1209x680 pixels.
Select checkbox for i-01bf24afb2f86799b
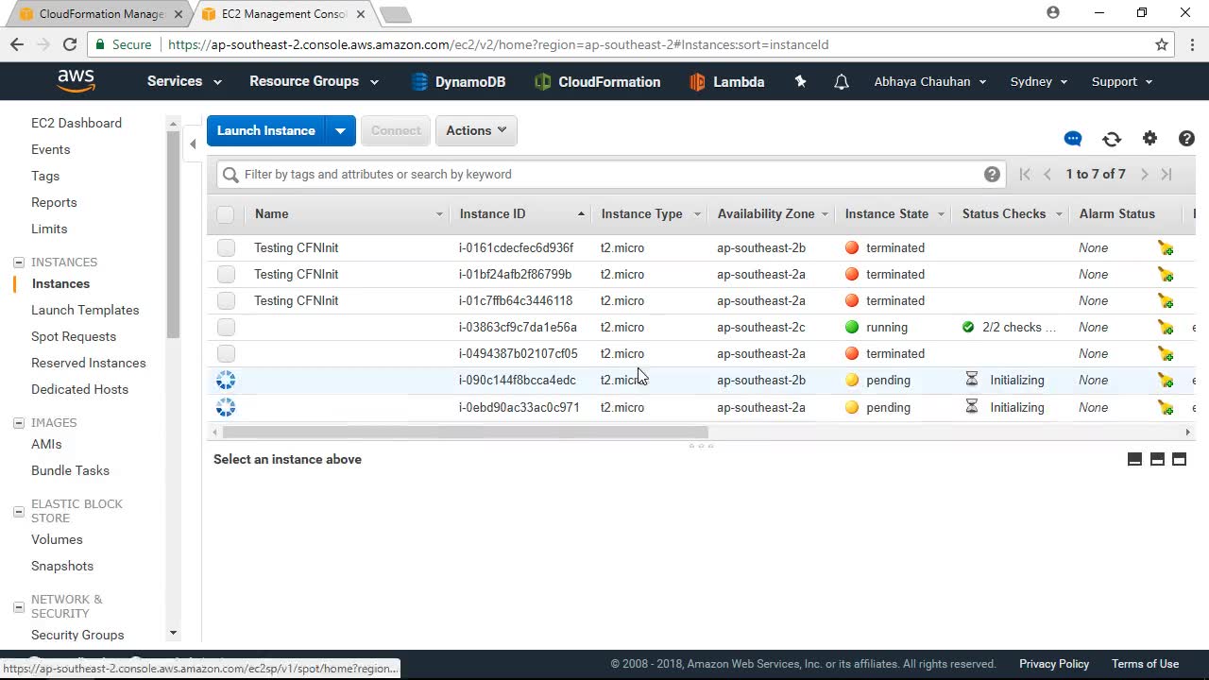click(x=225, y=274)
